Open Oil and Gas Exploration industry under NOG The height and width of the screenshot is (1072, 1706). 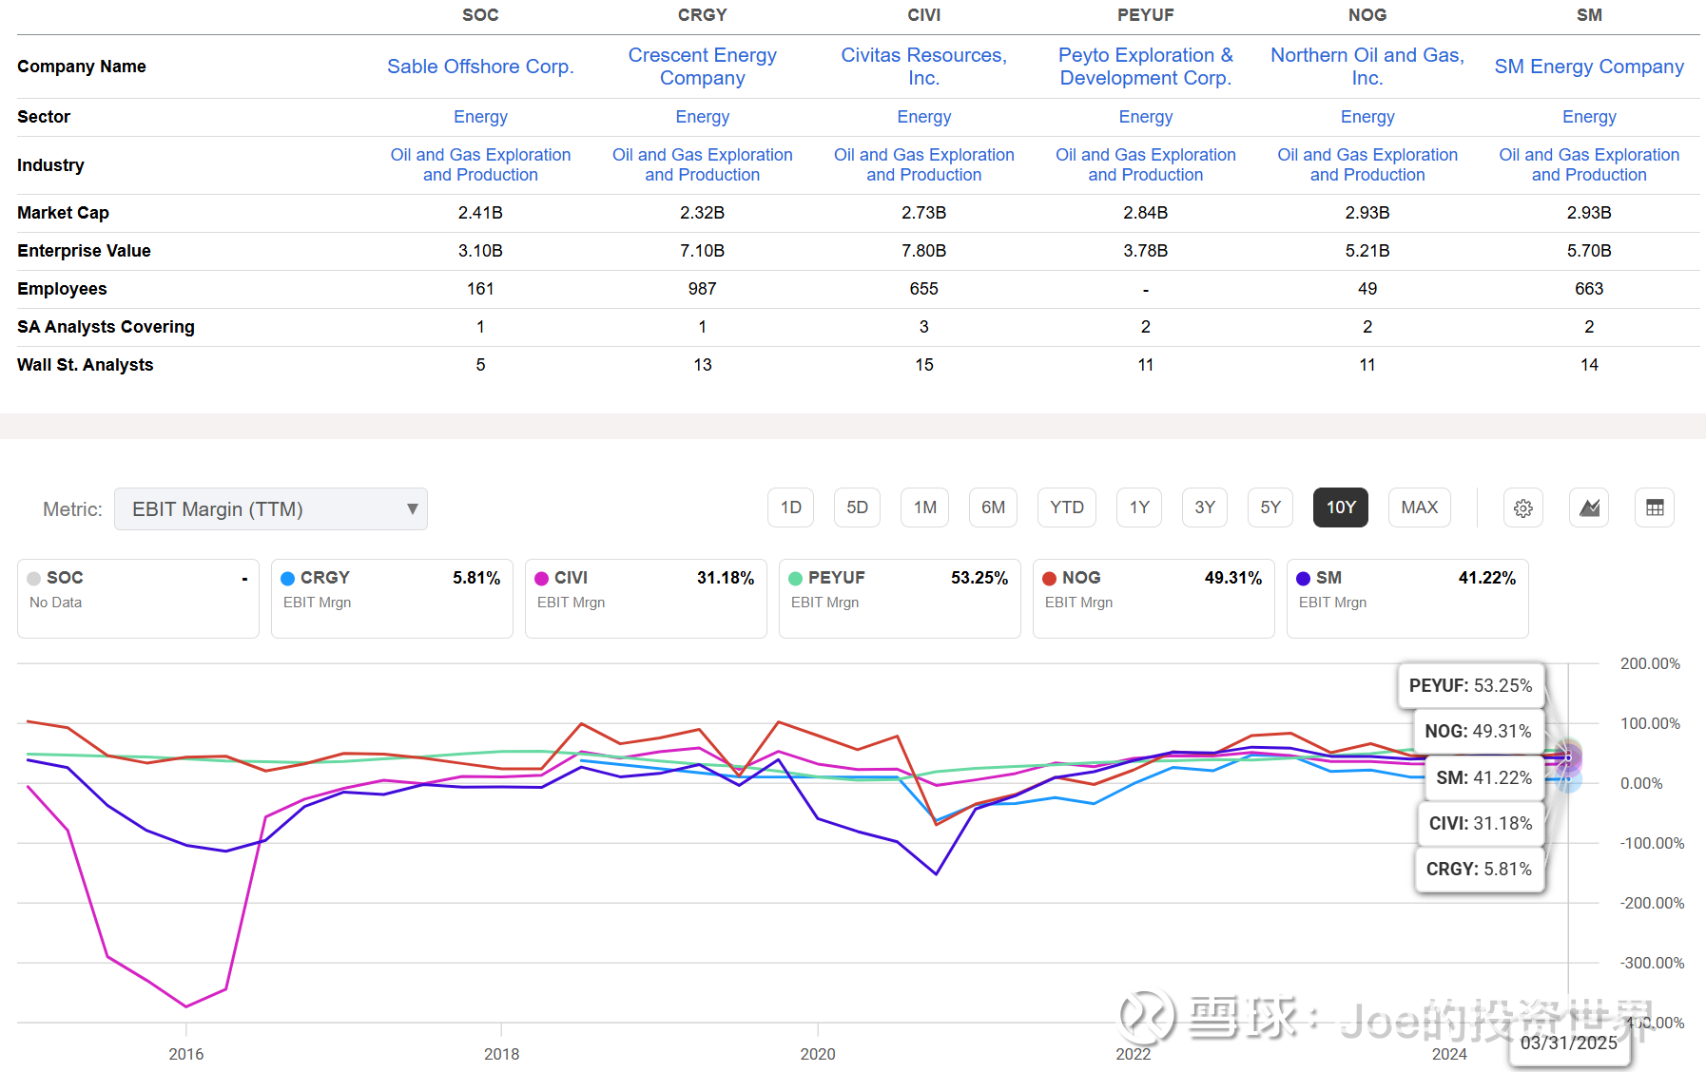(1367, 164)
